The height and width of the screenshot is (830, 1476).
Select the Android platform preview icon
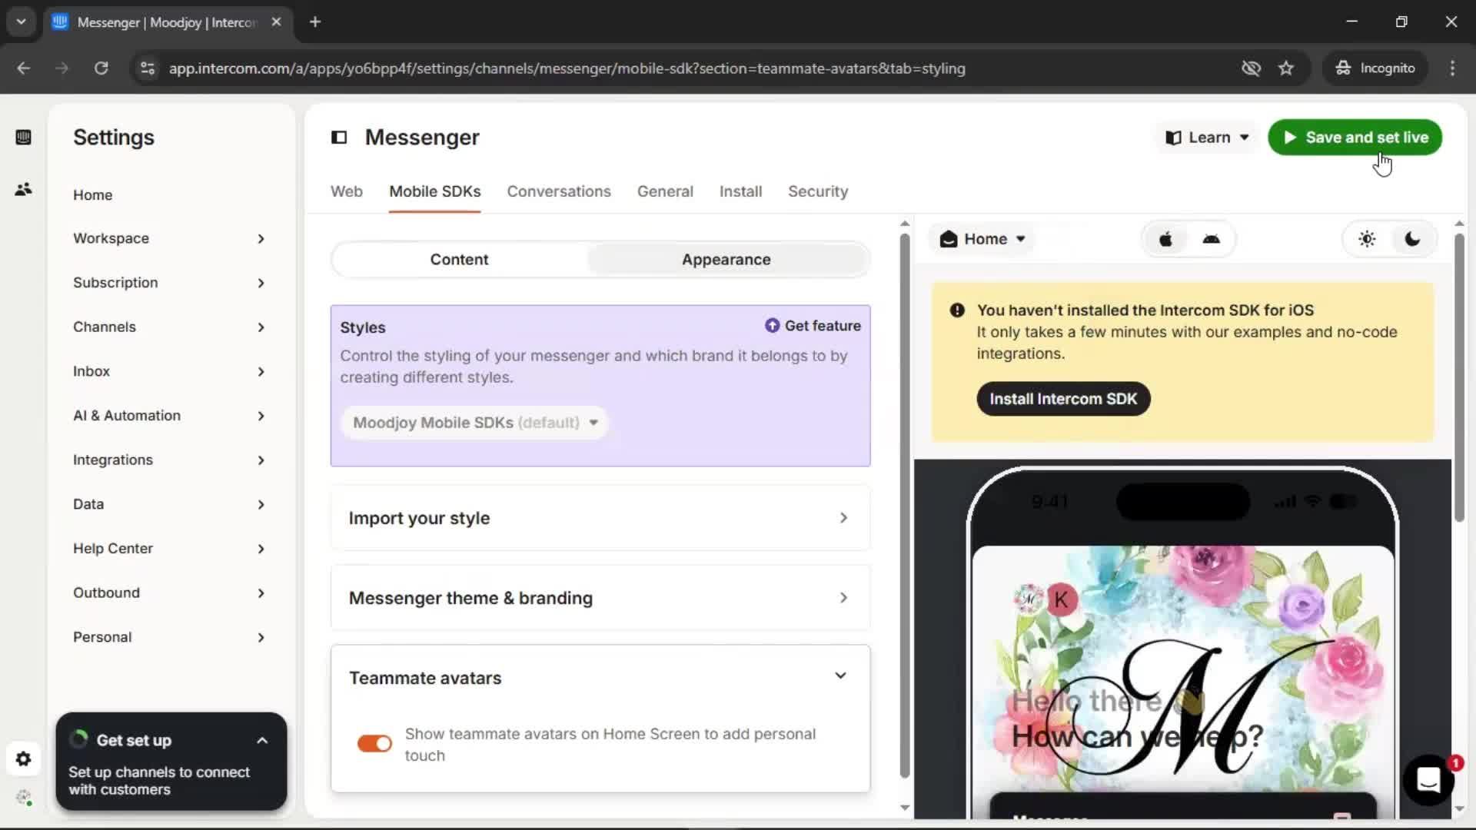tap(1212, 239)
